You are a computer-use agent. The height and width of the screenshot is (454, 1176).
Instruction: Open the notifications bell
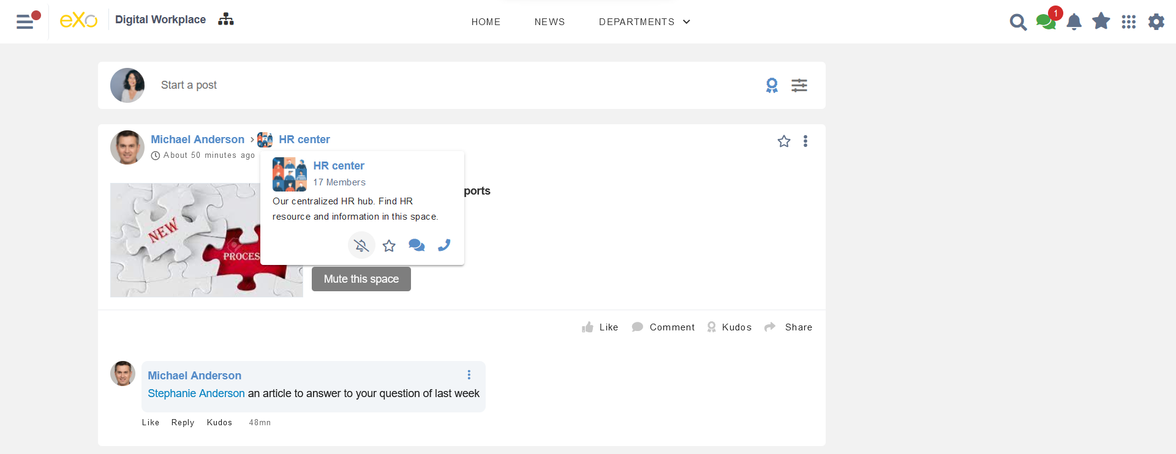pyautogui.click(x=1074, y=22)
